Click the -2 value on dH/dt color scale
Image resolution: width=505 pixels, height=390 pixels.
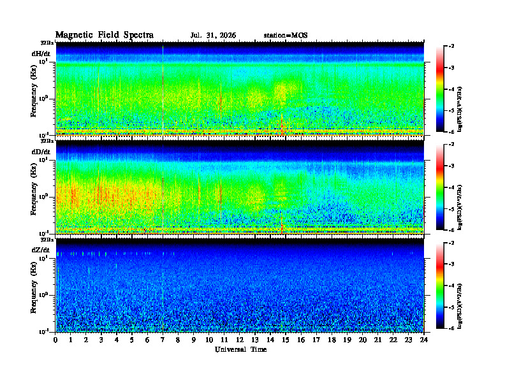tap(452, 47)
